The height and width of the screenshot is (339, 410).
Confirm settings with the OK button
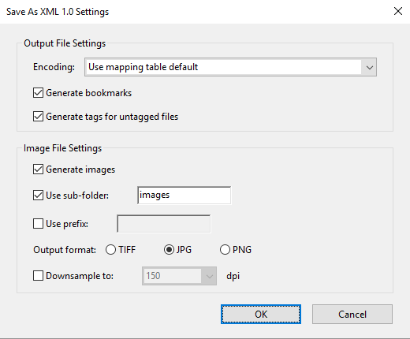(261, 315)
